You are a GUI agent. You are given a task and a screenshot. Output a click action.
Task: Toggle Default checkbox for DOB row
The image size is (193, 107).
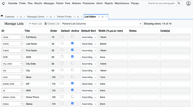[62, 56]
